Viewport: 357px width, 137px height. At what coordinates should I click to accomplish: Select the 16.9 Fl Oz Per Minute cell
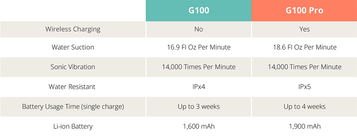click(199, 47)
